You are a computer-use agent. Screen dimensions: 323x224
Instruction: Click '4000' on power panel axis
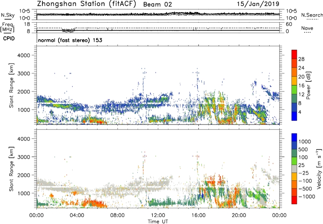pos(23,55)
